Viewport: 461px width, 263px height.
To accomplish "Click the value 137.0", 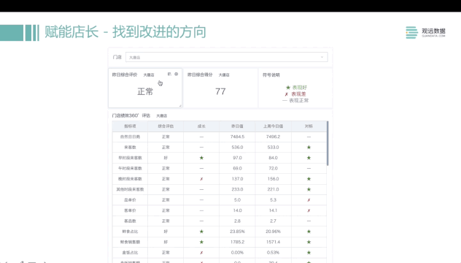I will tap(237, 179).
